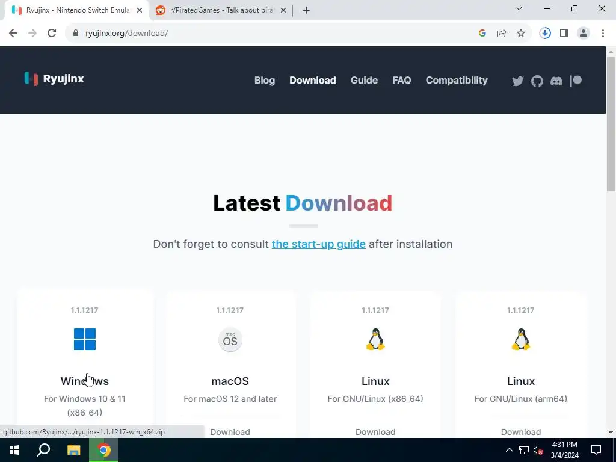
Task: Click 'For GNU/Linux (arm64)' text
Action: pyautogui.click(x=520, y=399)
